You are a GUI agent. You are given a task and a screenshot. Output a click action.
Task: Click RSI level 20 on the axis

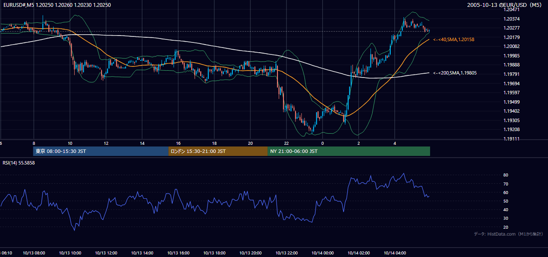pos(506,227)
